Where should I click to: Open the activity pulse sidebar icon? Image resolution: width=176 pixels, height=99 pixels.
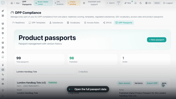(x=3, y=75)
